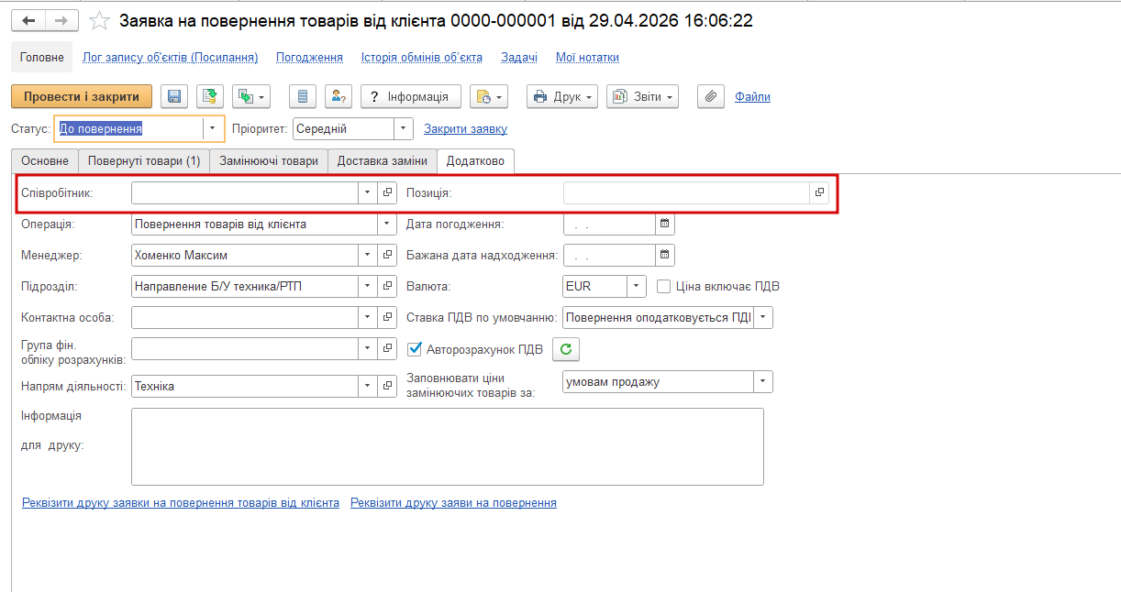The width and height of the screenshot is (1121, 592).
Task: Click the Співробітник input field
Action: point(245,192)
